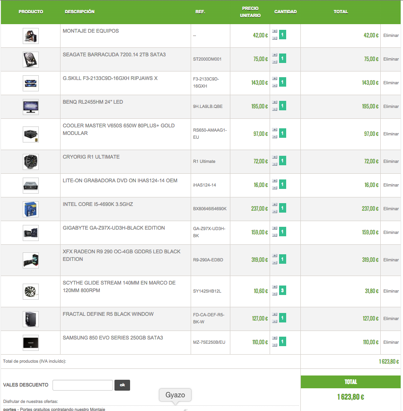Decrease quantity of Cooler Master V650S
This screenshot has height=411, width=403.
(x=274, y=136)
